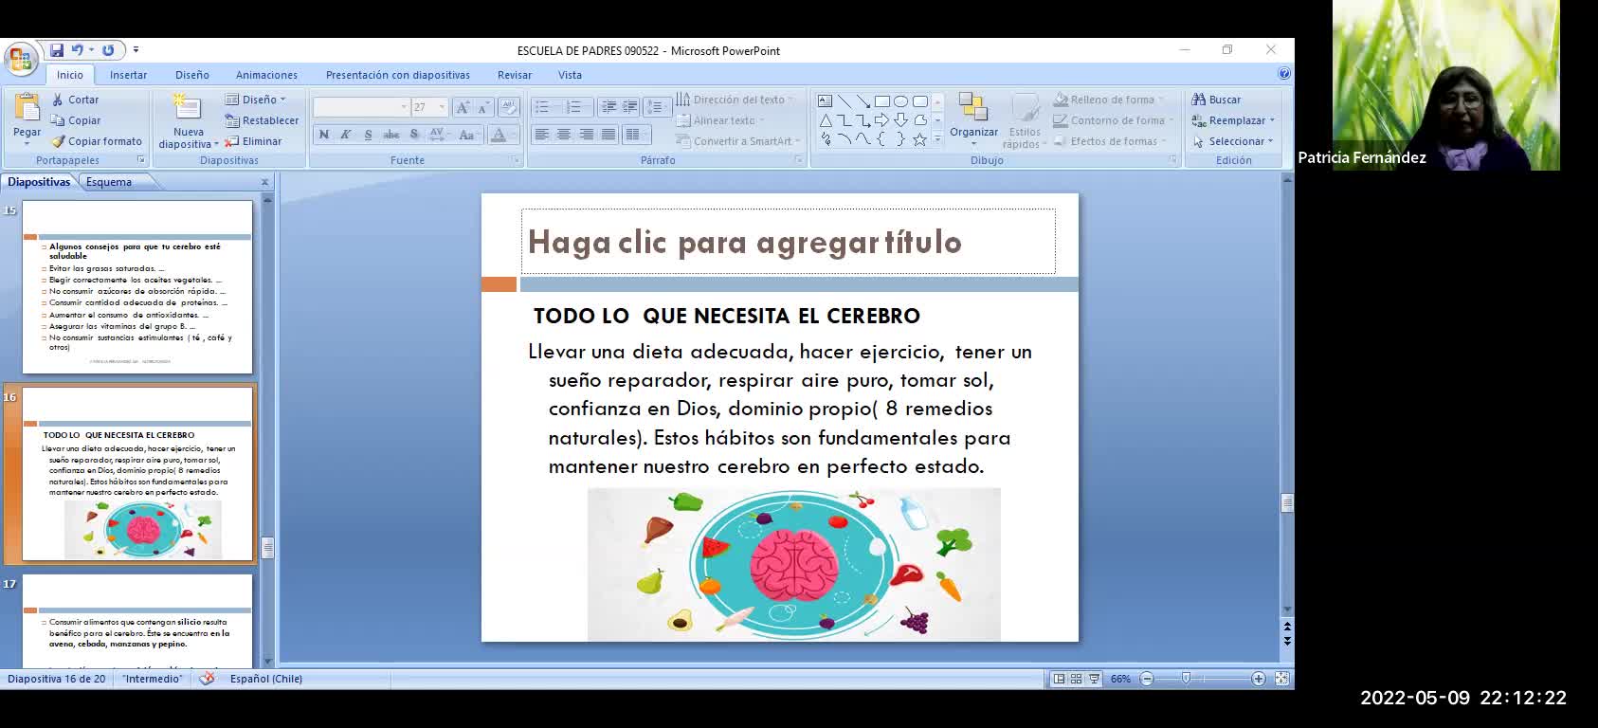Open the Office button menu
The width and height of the screenshot is (1598, 728).
(x=20, y=59)
